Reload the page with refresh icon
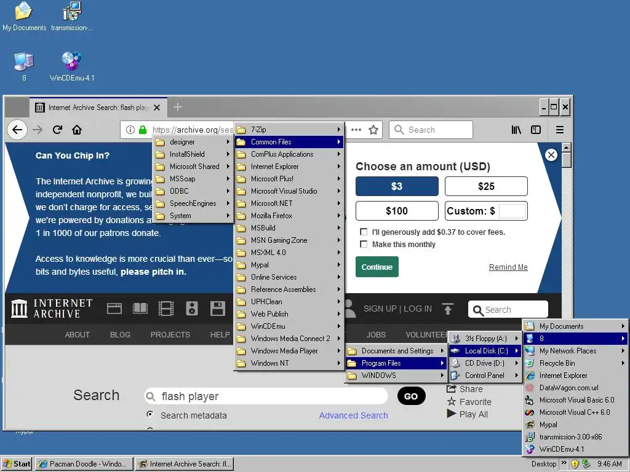630x472 pixels. (x=57, y=130)
